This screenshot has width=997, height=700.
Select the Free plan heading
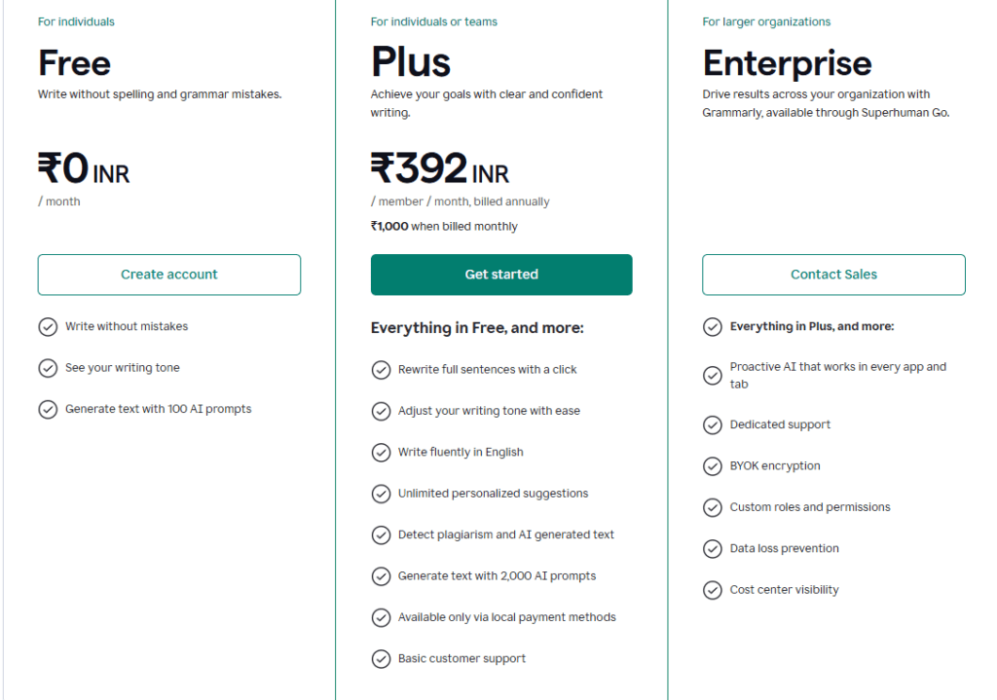(x=73, y=62)
